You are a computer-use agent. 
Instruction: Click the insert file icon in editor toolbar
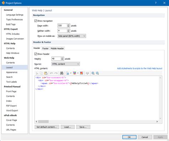pos(67,73)
